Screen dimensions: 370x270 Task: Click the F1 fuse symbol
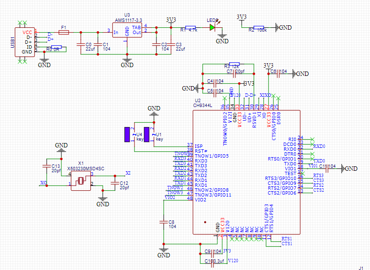[x=63, y=33]
